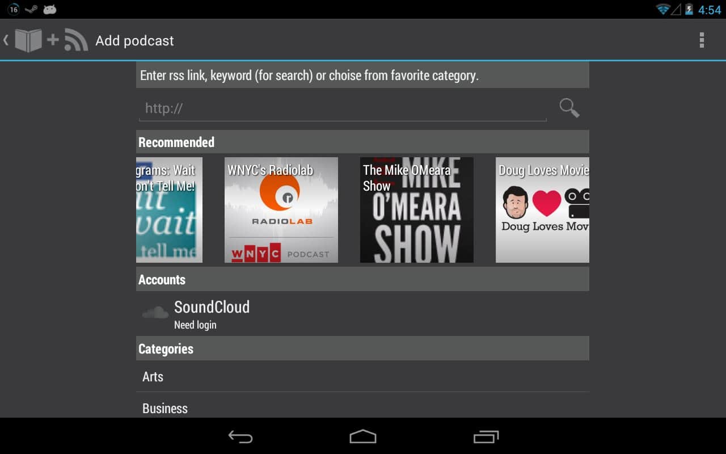
Task: Tap the back chevron beside the book icon
Action: point(6,40)
